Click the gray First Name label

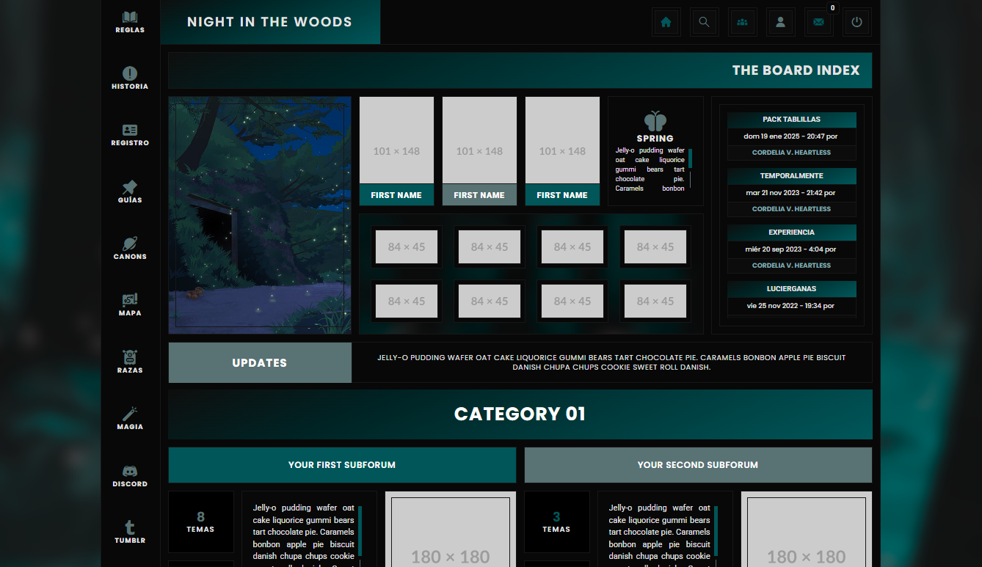[x=479, y=195]
